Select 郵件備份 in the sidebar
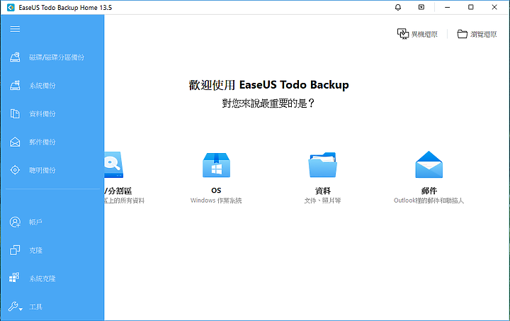Image resolution: width=510 pixels, height=321 pixels. click(42, 142)
